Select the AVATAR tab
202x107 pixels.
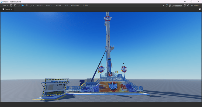click(x=58, y=5)
